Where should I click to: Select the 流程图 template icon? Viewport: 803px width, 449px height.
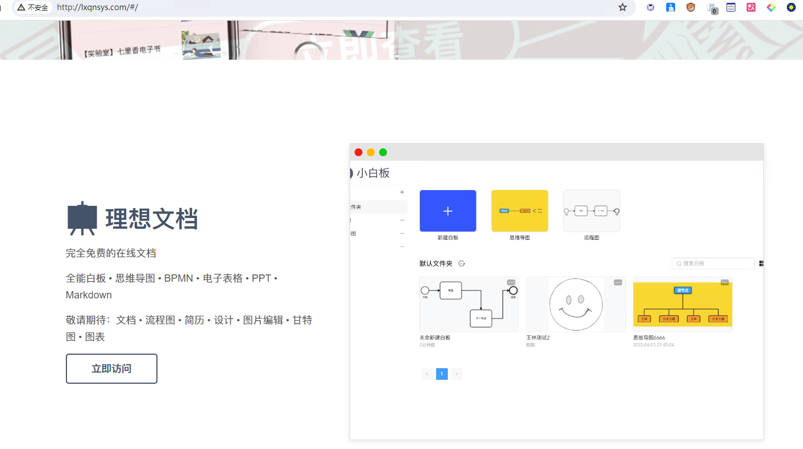click(x=591, y=210)
